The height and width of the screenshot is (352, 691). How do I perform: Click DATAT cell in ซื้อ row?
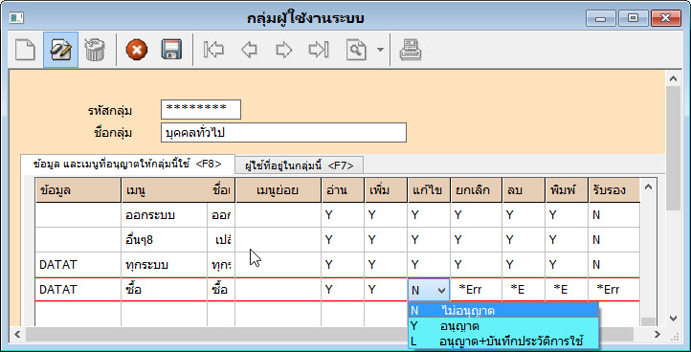click(78, 290)
